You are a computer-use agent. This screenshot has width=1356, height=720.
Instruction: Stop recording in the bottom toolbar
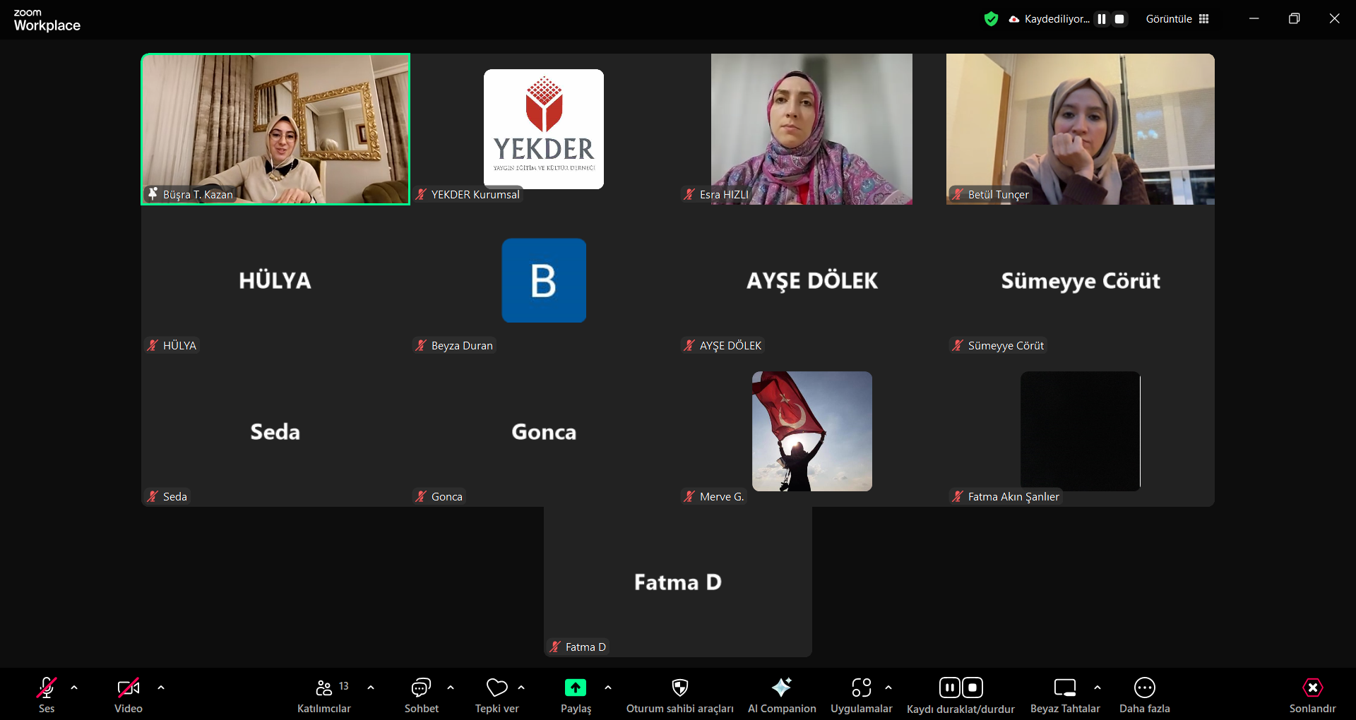[973, 688]
